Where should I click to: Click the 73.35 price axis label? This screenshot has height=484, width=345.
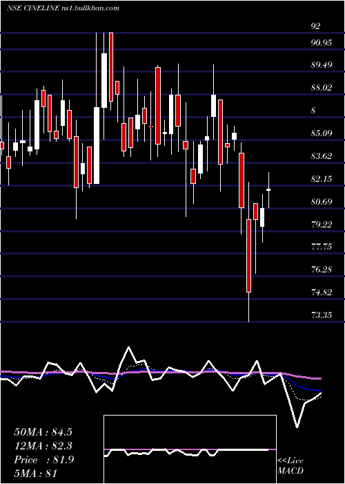point(322,315)
